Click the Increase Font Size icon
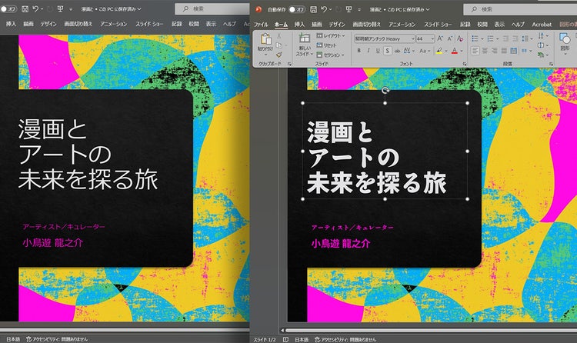Image resolution: width=577 pixels, height=343 pixels. point(440,38)
